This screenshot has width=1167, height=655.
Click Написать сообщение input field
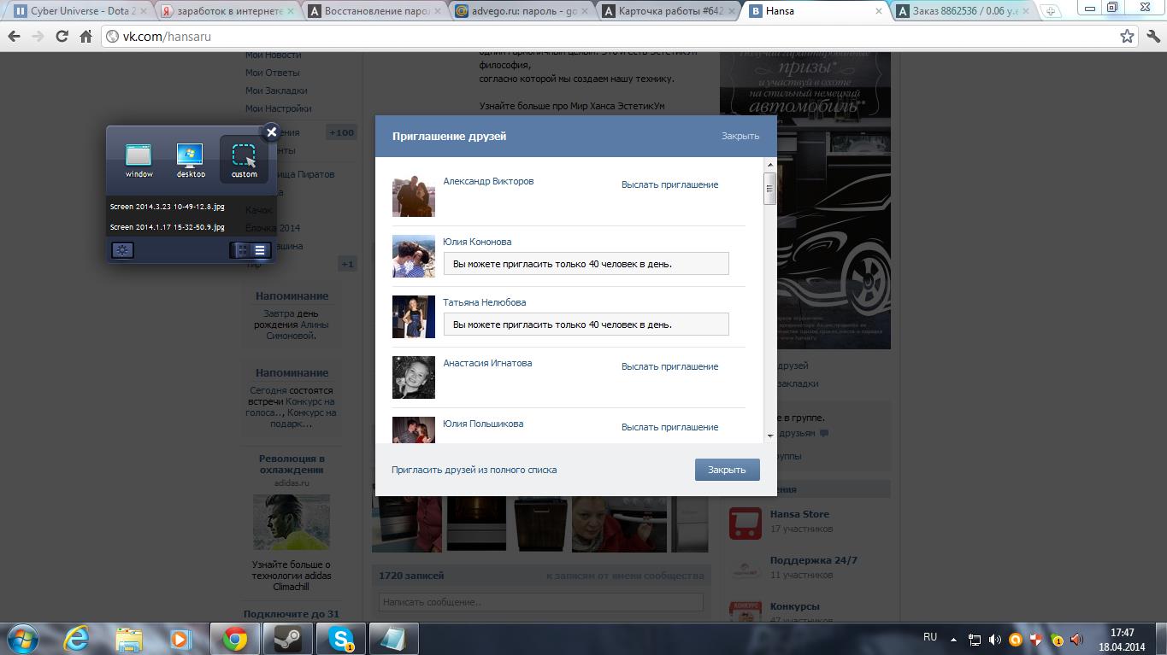(x=540, y=602)
